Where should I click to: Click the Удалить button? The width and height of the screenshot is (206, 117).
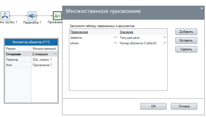pos(186,49)
